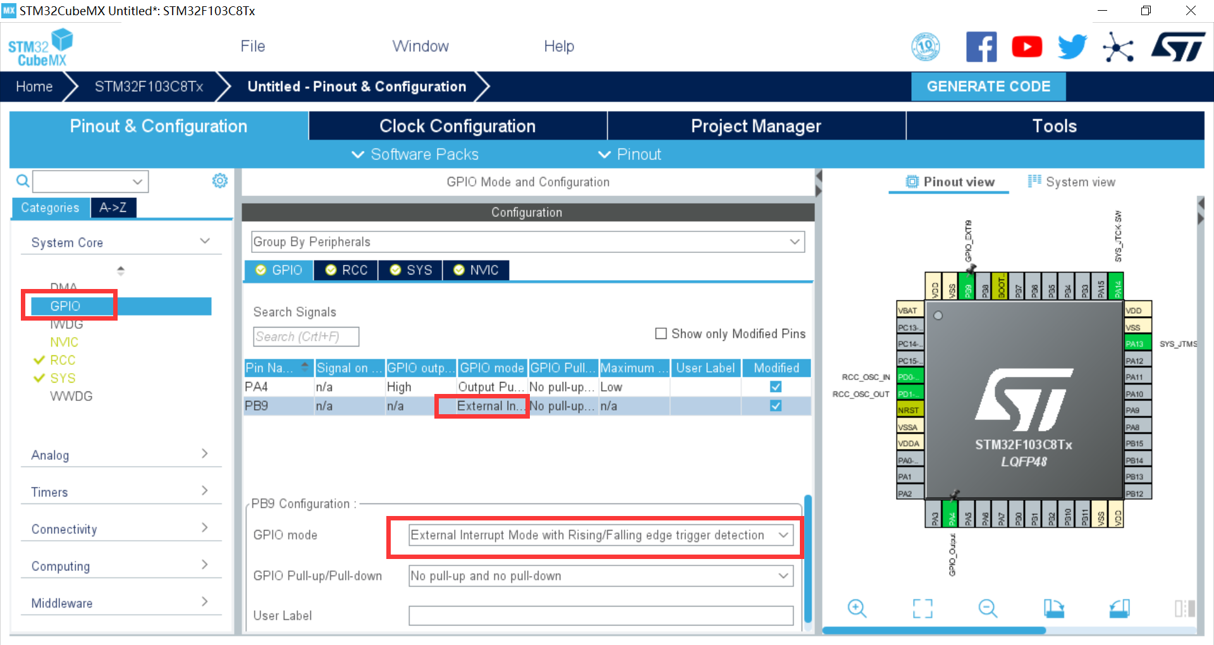Go to Home breadcrumb

coord(34,87)
